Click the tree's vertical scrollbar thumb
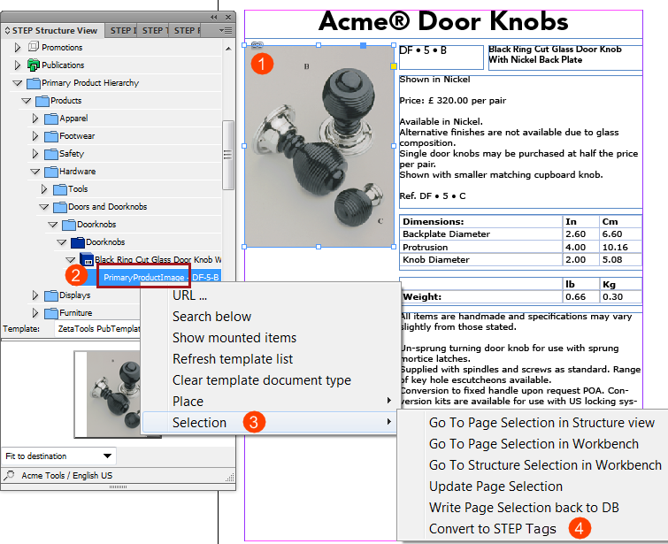 (x=228, y=155)
